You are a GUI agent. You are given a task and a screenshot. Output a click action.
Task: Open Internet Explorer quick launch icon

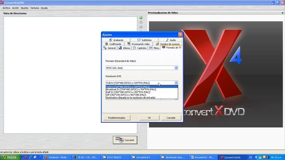30,157
